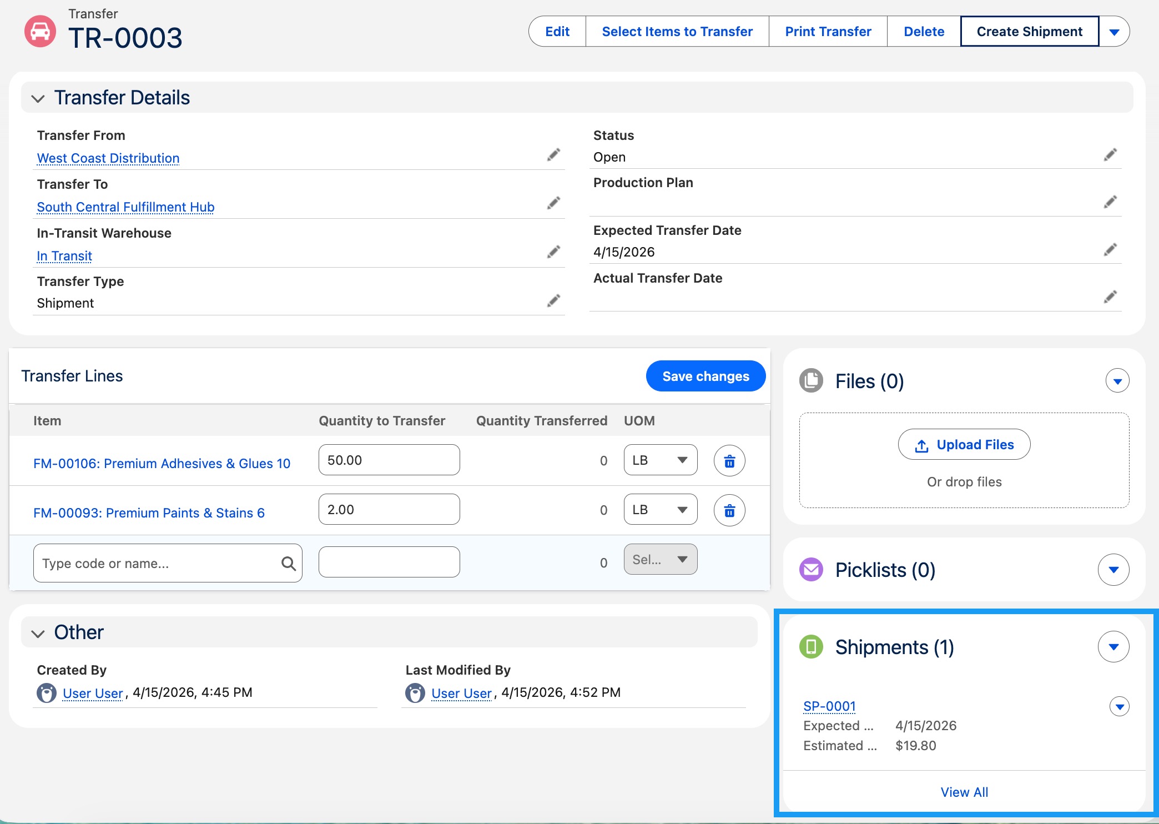
Task: Delete the FM-00093 transfer line trash icon
Action: coord(729,510)
